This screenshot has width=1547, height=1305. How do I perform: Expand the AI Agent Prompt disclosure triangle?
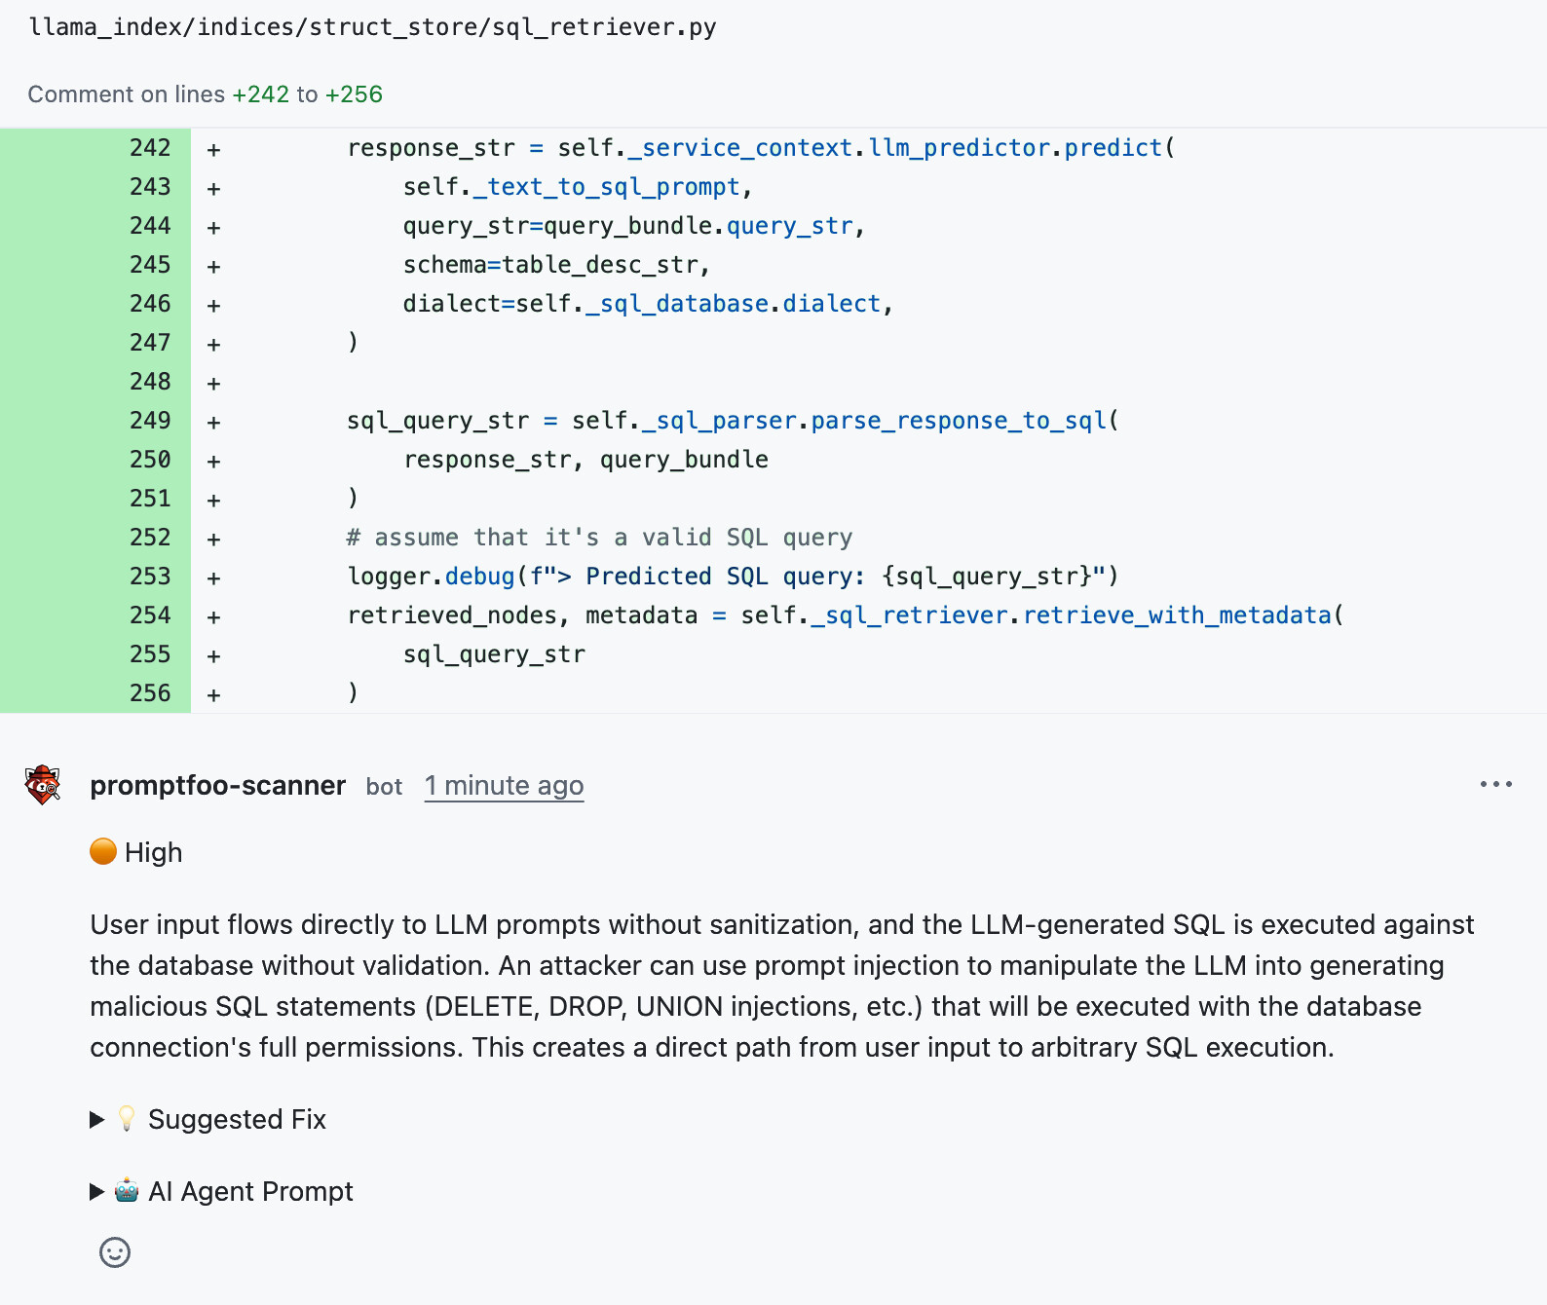[97, 1192]
